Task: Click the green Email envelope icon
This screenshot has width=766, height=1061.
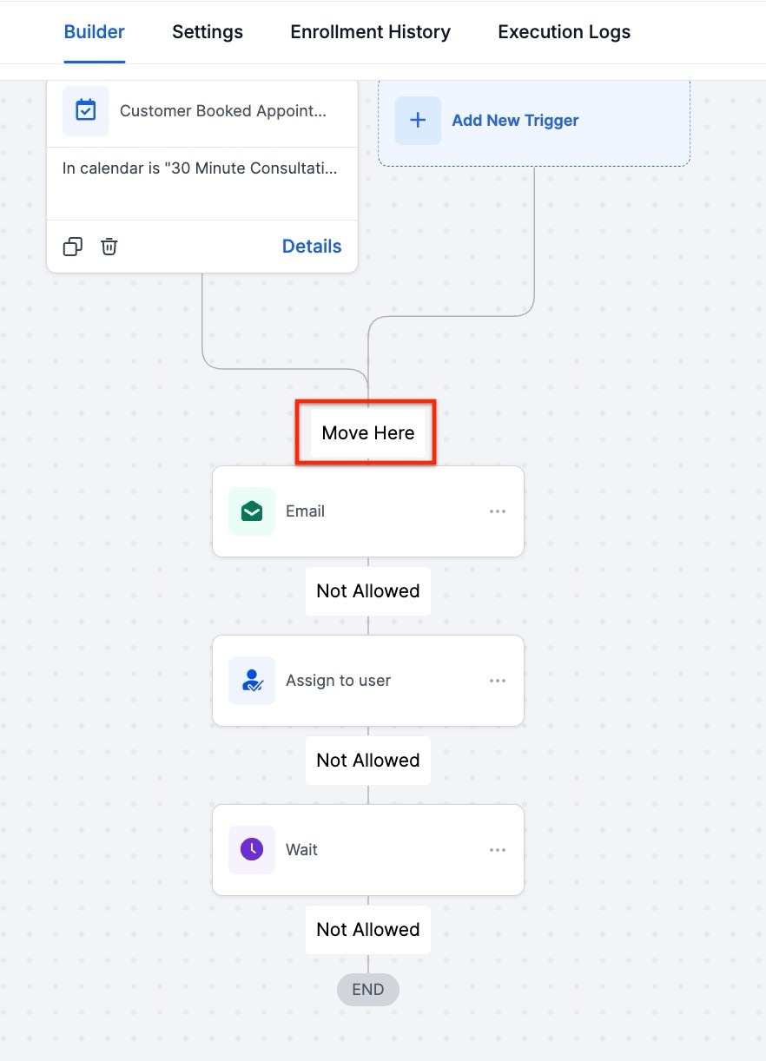Action: pyautogui.click(x=252, y=511)
